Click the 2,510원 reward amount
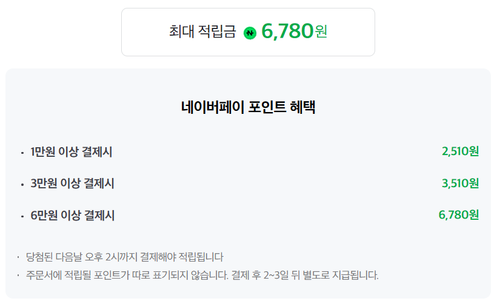 coord(460,151)
